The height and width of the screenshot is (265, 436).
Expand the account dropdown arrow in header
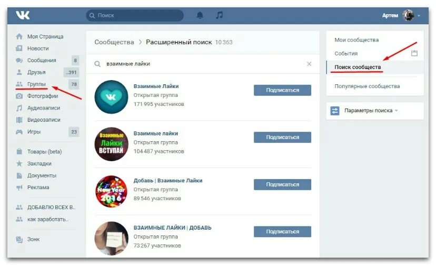click(x=419, y=16)
